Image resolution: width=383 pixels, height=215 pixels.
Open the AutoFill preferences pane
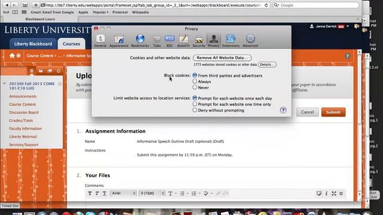184,41
